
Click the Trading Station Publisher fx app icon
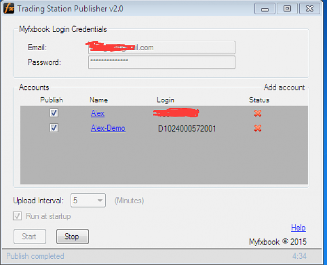(9, 8)
